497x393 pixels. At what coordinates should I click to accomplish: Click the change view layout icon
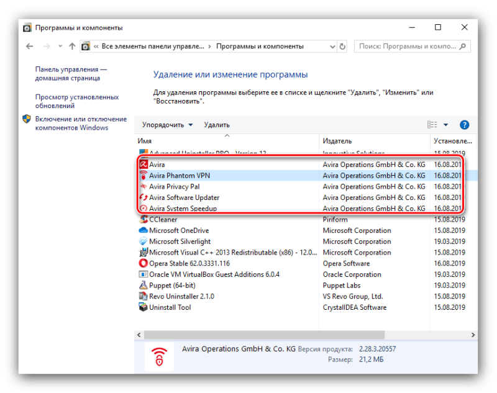(x=432, y=125)
